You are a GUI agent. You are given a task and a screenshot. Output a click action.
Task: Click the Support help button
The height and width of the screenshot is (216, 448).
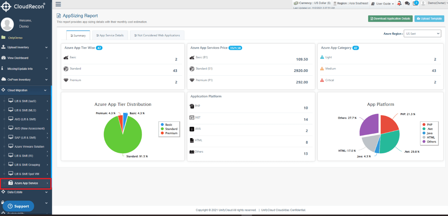[18, 206]
